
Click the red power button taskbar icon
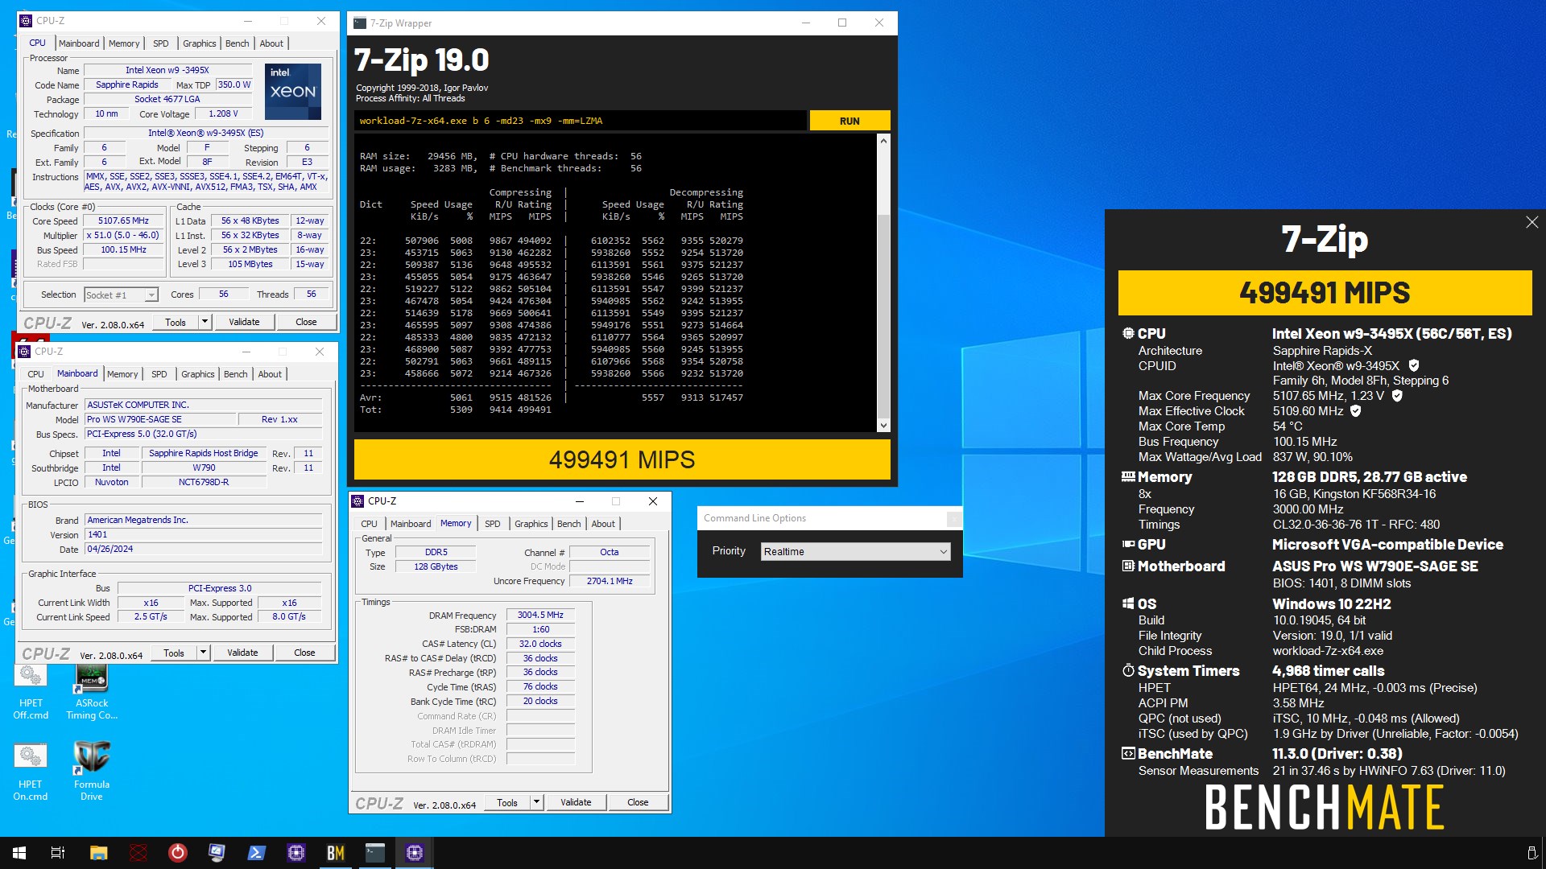(x=177, y=853)
